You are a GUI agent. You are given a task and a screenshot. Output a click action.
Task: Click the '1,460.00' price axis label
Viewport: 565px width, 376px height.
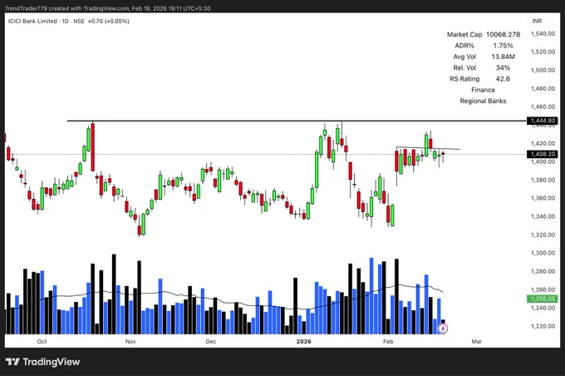click(543, 106)
